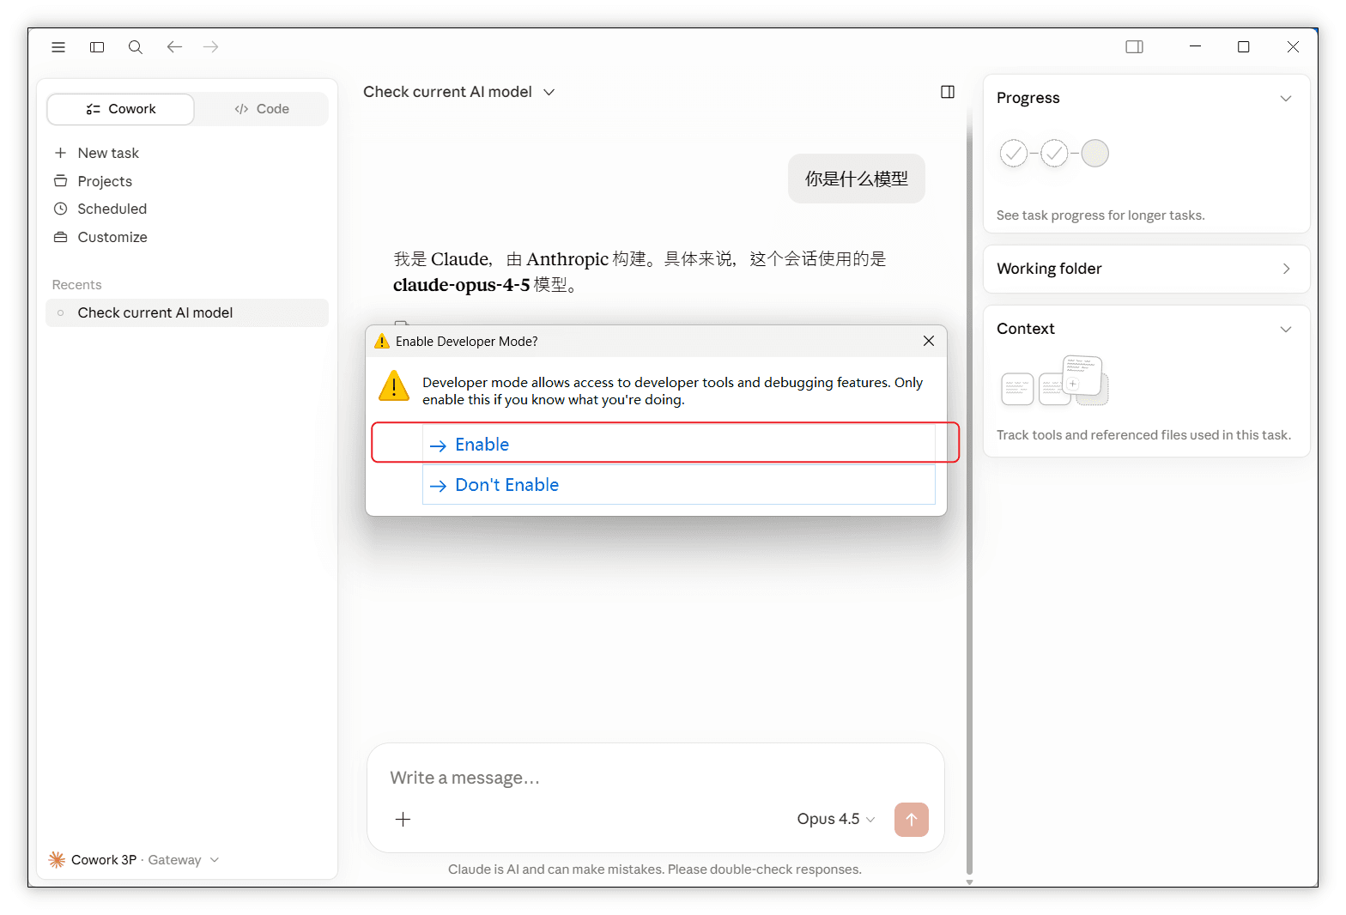This screenshot has height=915, width=1346.
Task: Click the Write a message input field
Action: point(655,778)
